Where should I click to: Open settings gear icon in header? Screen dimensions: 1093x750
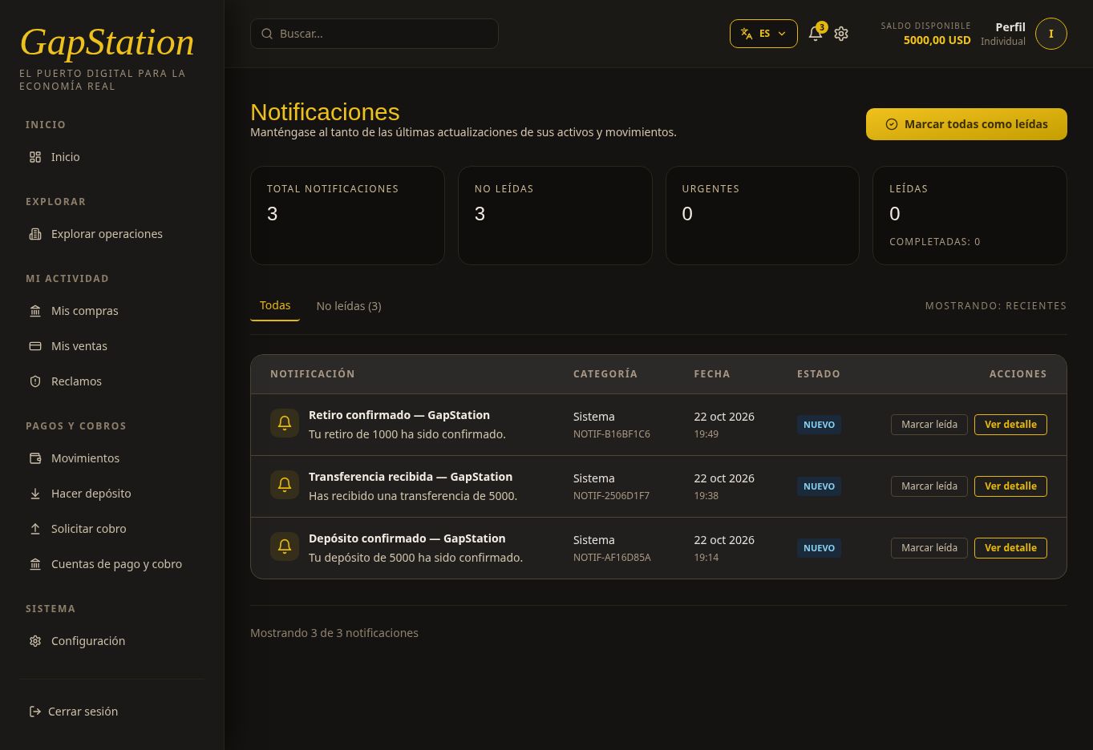click(x=841, y=34)
